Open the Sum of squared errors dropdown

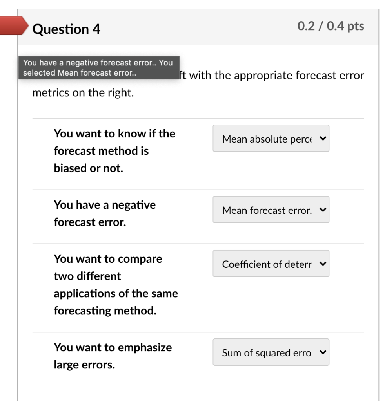[271, 352]
